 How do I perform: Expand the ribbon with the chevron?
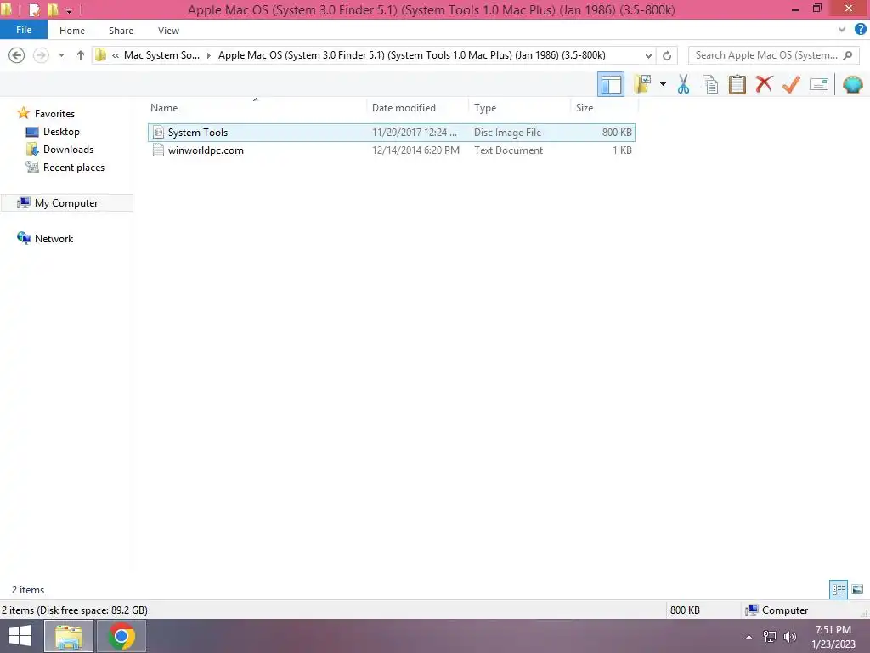[842, 30]
